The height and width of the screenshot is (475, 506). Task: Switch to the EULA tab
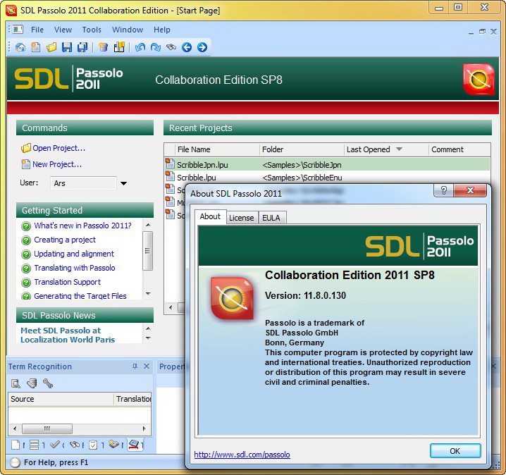pos(271,218)
